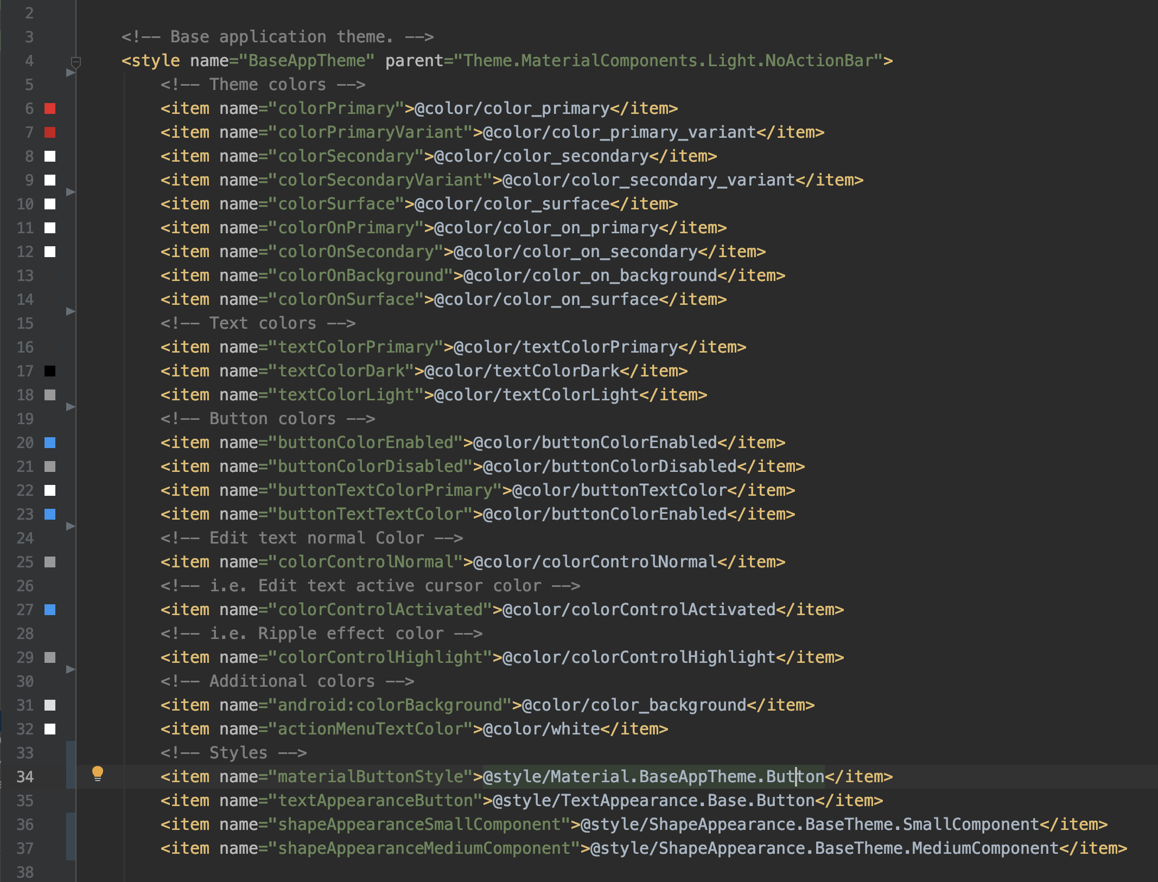Click gutter arrow marker just below line 4
Viewport: 1158px width, 882px height.
coord(70,73)
